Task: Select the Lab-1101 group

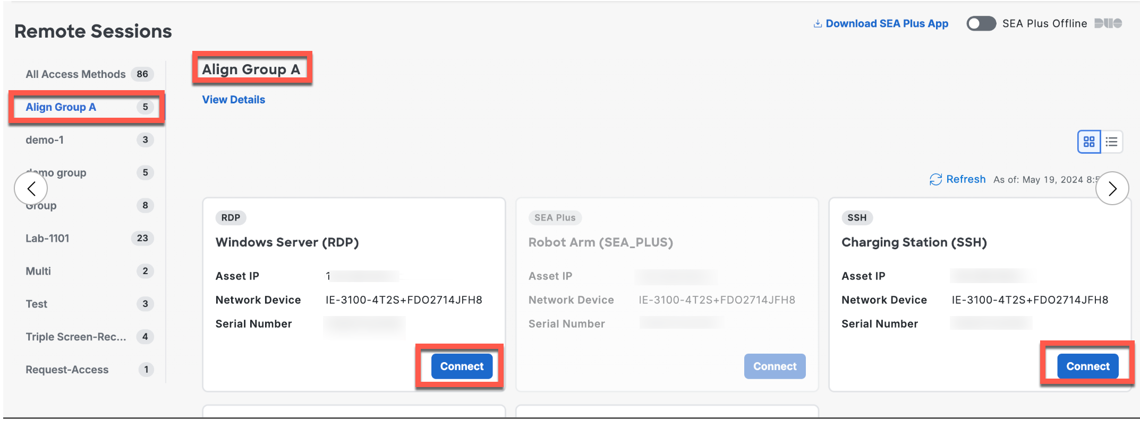Action: (x=48, y=239)
